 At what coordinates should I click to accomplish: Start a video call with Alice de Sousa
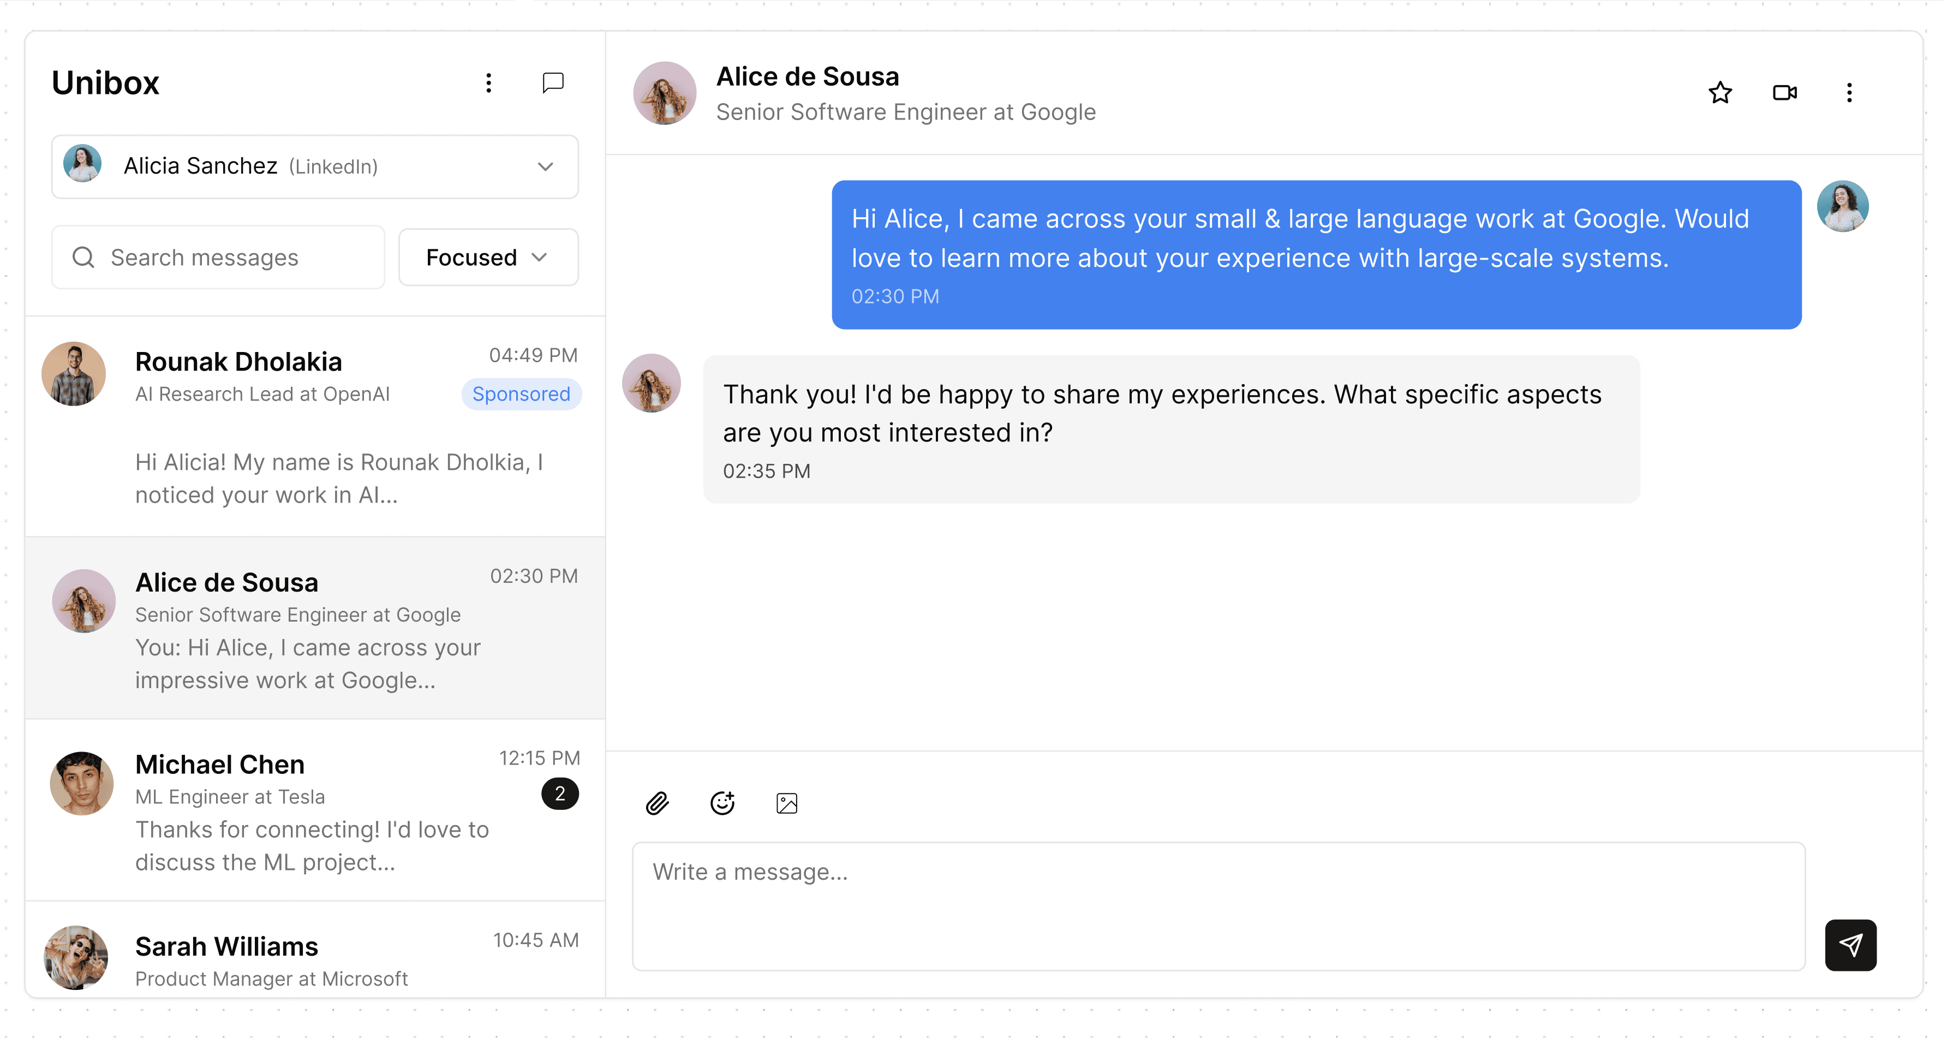(1784, 92)
